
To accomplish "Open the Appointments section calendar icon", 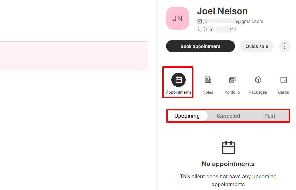I will [x=179, y=80].
